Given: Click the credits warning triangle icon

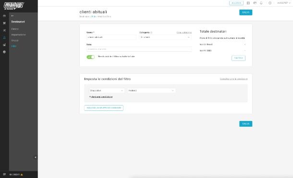Looking at the screenshot, I should pyautogui.click(x=22, y=175).
